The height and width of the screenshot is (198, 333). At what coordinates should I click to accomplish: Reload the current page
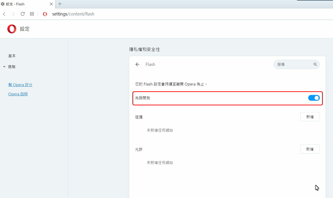(22, 14)
